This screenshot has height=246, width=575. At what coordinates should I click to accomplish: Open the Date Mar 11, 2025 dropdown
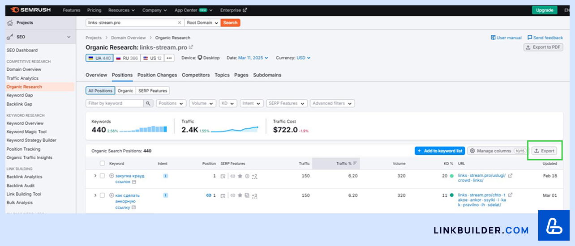[253, 58]
